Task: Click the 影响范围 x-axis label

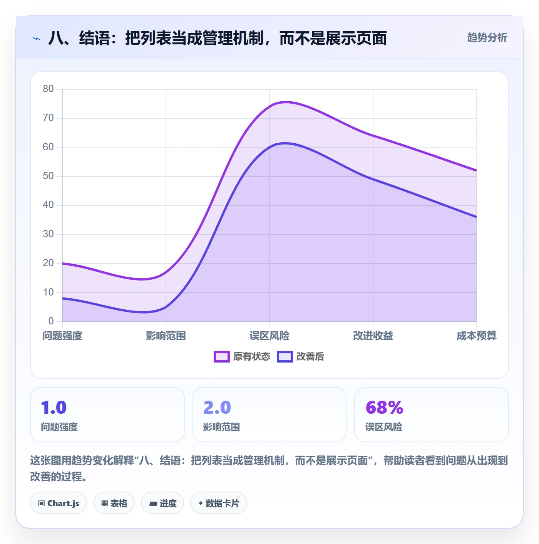Action: tap(166, 336)
